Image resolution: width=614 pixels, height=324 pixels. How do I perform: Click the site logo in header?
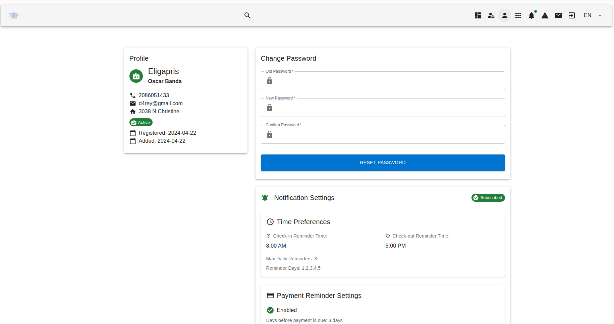click(14, 15)
